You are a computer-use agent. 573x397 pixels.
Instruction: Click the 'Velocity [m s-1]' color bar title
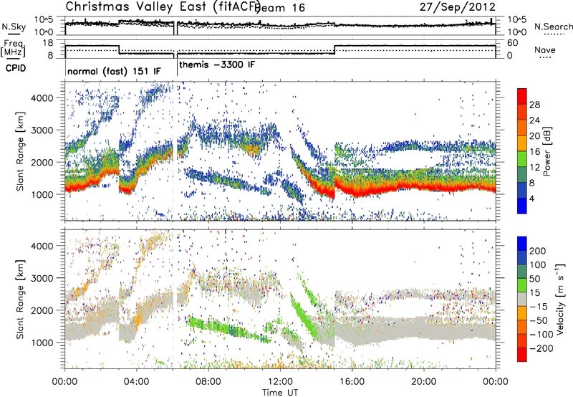point(560,299)
